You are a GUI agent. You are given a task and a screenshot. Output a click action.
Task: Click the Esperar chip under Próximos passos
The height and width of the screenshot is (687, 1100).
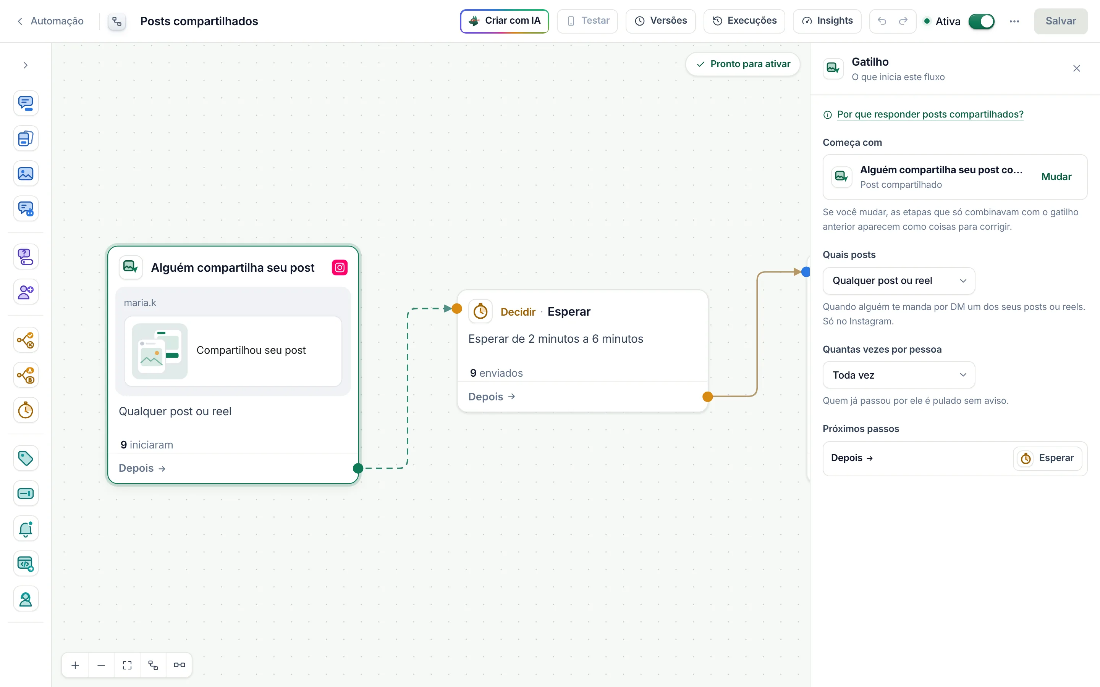(x=1047, y=458)
